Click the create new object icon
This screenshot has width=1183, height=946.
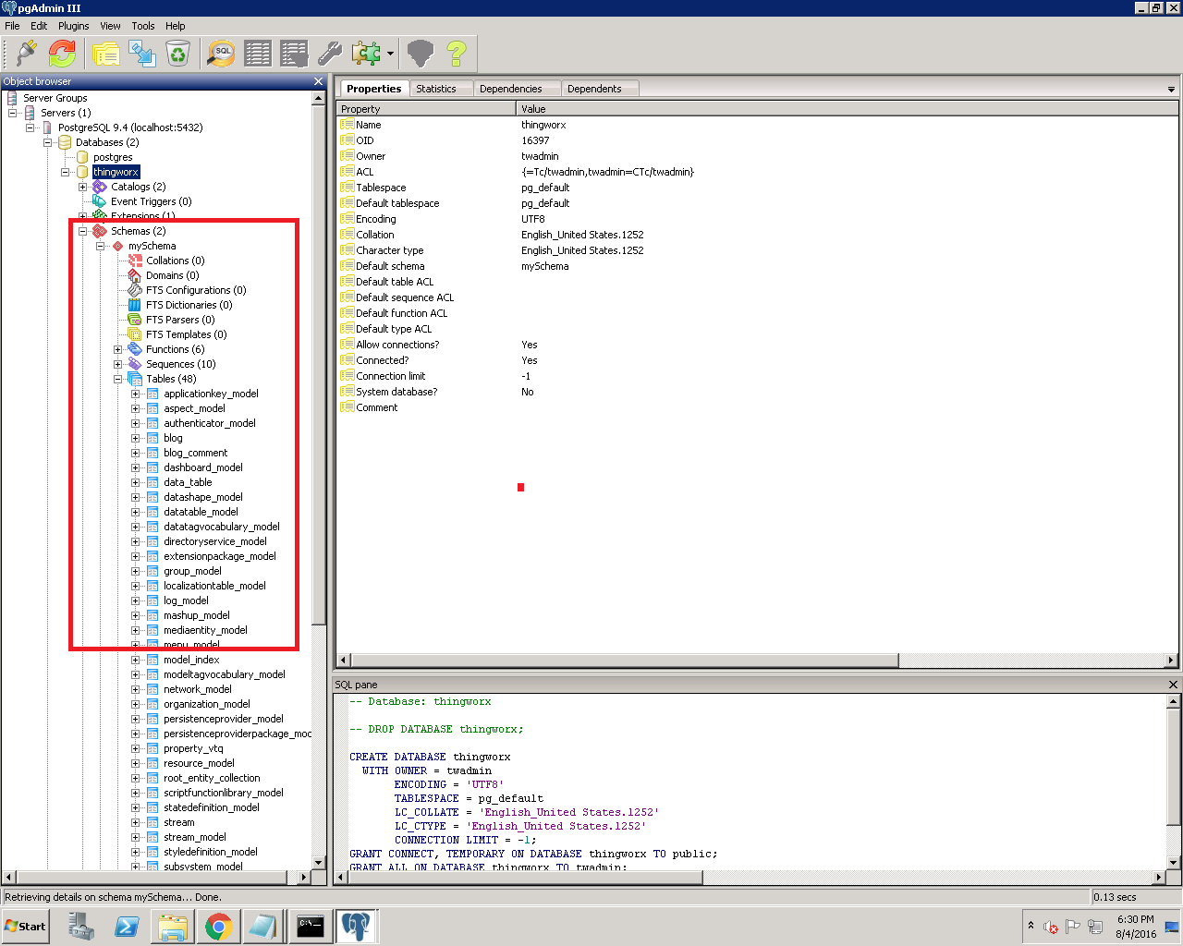click(142, 54)
